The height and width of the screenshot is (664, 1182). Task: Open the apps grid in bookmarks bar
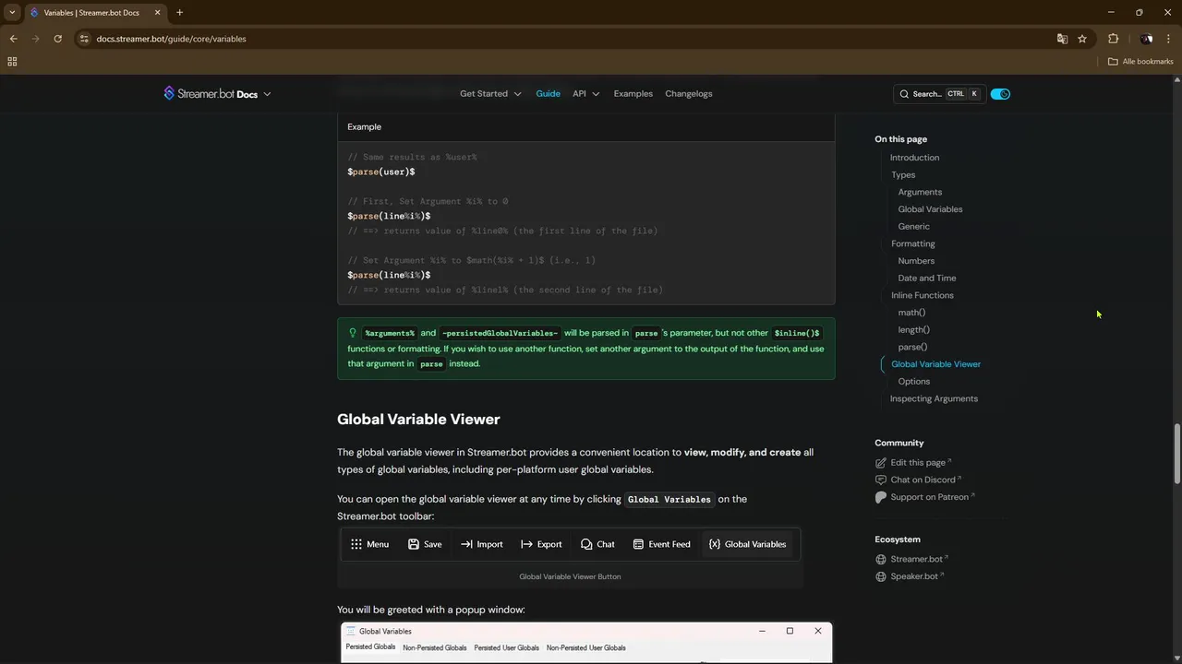click(12, 62)
